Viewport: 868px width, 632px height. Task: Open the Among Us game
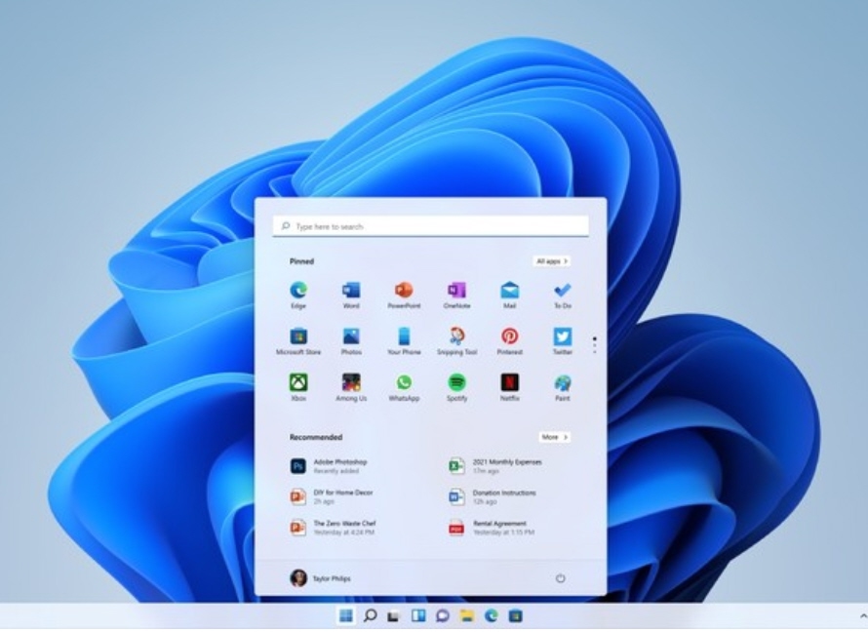(351, 387)
